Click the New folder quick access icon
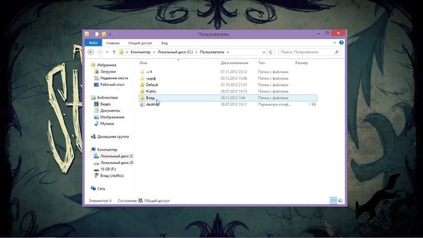The width and height of the screenshot is (423, 238). click(104, 34)
